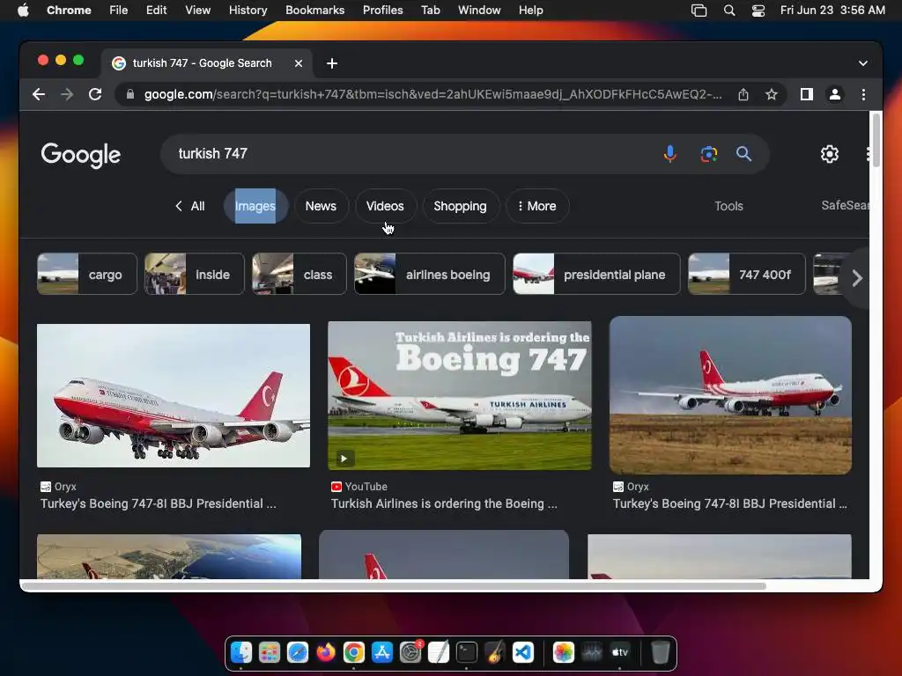Open the More search filters dropdown

[537, 206]
